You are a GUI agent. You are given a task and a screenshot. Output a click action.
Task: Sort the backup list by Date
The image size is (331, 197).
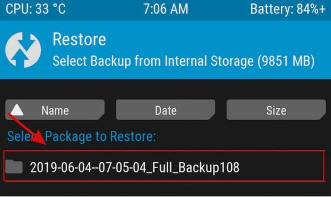point(165,111)
